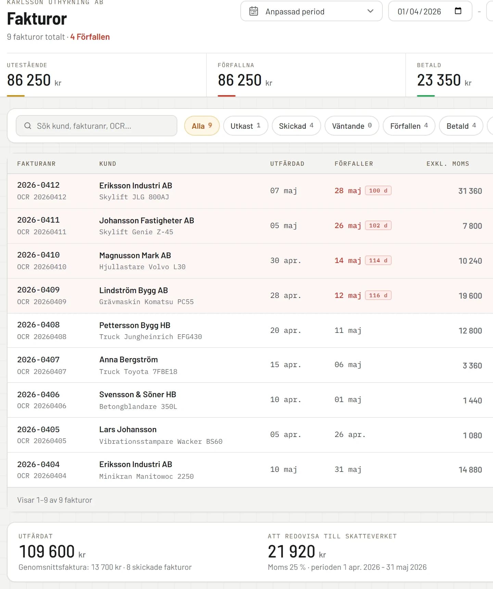Sort by Förfaller column header
The image size is (493, 589).
(x=354, y=164)
